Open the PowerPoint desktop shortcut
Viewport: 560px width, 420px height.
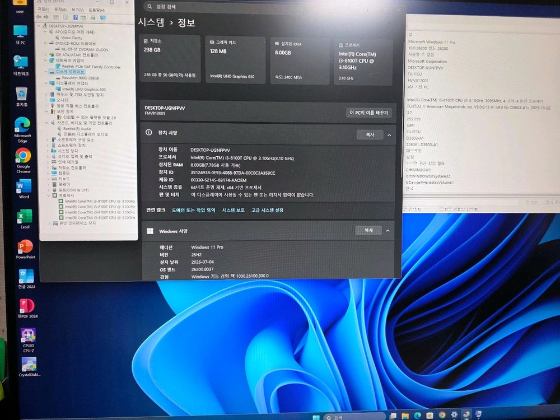click(26, 249)
